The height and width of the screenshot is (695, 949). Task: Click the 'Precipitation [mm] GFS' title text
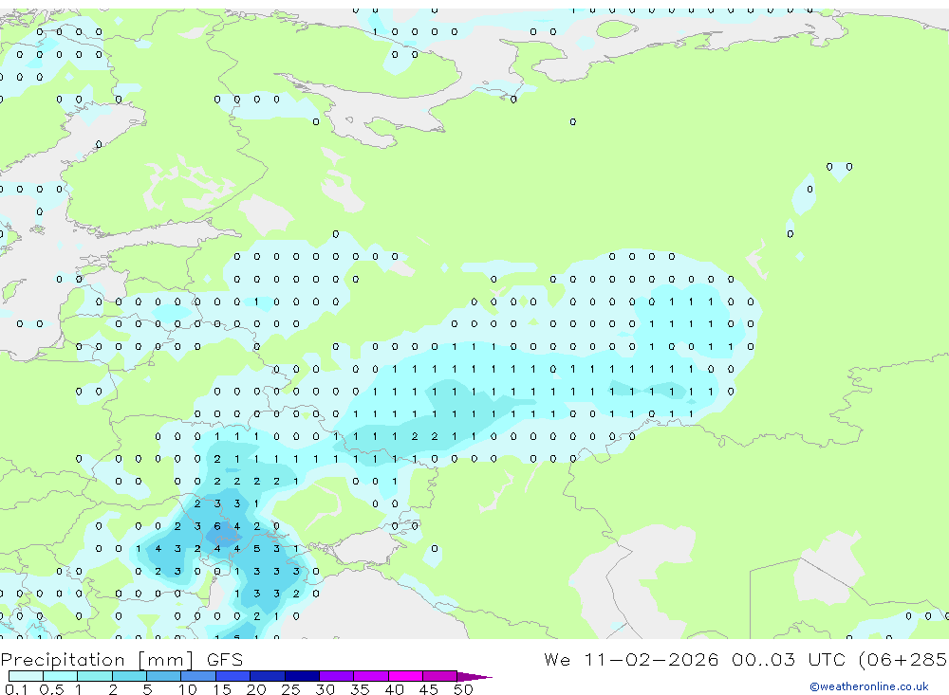(121, 659)
